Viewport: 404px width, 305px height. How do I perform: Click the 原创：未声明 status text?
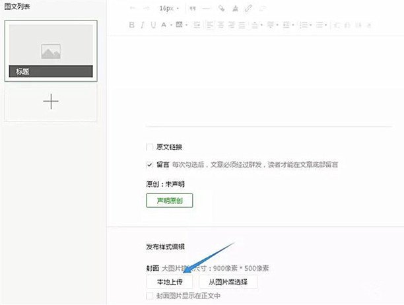tap(165, 184)
